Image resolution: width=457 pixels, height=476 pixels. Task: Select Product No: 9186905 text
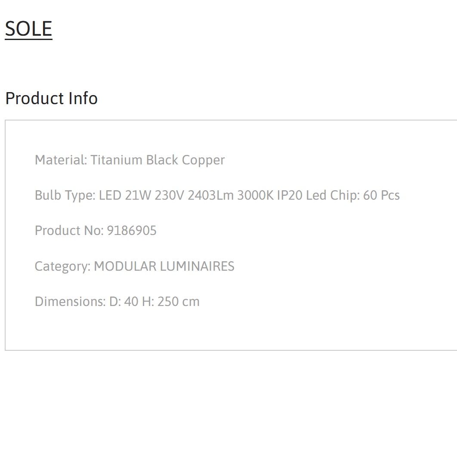tap(96, 230)
